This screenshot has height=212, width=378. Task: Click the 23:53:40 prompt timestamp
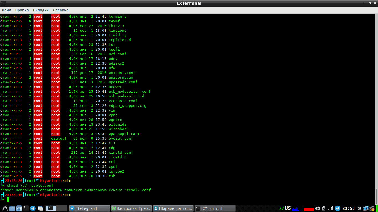click(14, 195)
